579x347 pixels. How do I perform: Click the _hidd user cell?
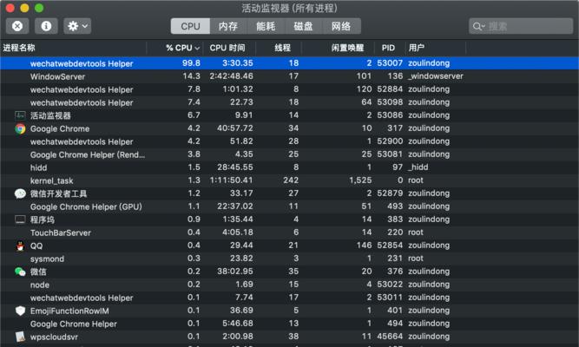coord(418,167)
